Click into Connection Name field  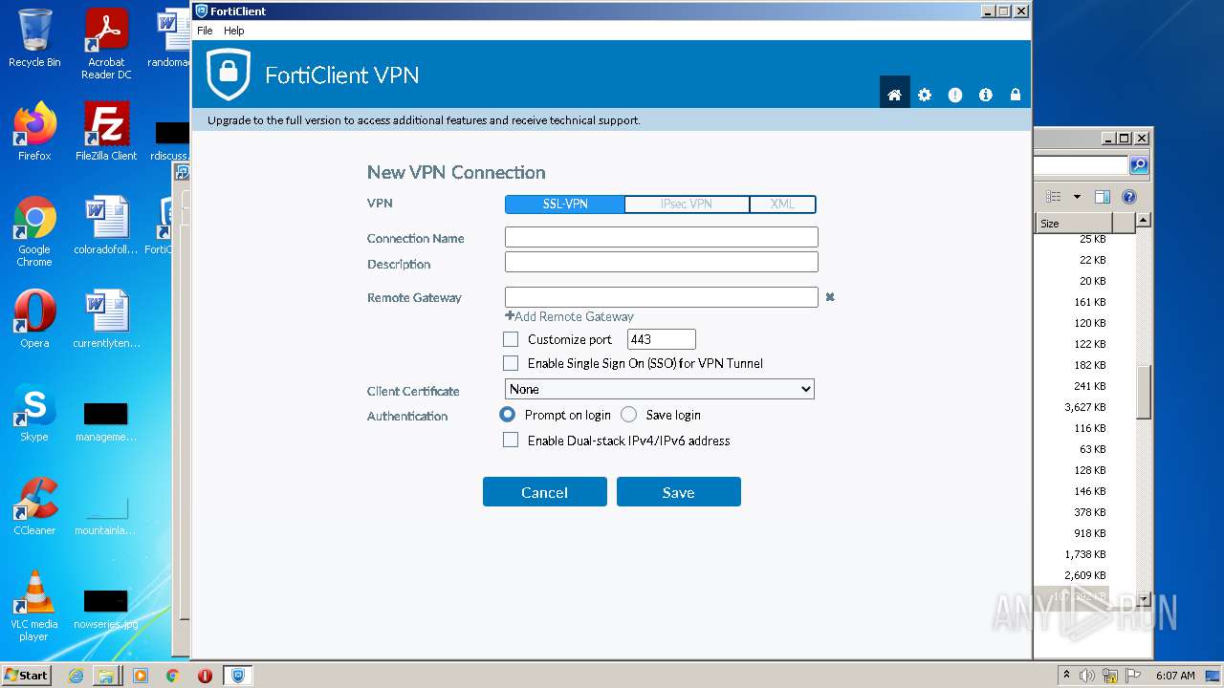662,237
